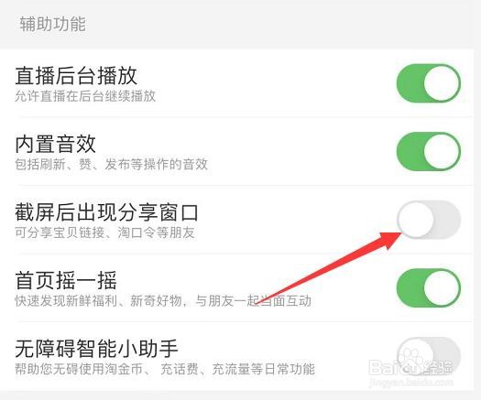Switch off 首页摇一摇 toggle
The image size is (481, 400).
click(x=429, y=287)
